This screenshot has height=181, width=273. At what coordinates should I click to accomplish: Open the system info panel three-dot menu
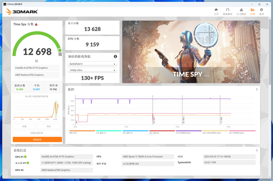point(256,150)
